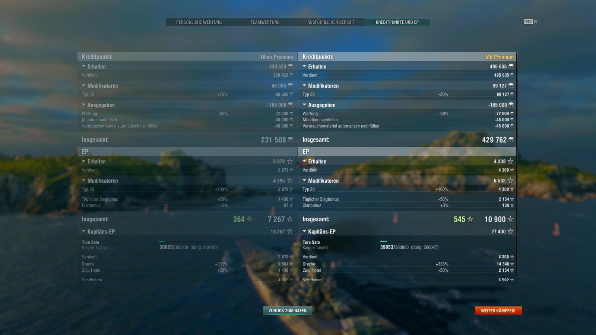Click the star icon next to 27 400 Kapitäns-EP
This screenshot has height=335, width=596.
point(510,232)
